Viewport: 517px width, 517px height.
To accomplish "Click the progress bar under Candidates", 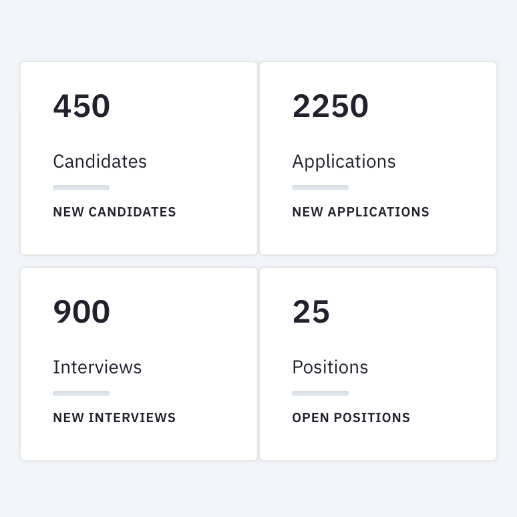I will 81,188.
